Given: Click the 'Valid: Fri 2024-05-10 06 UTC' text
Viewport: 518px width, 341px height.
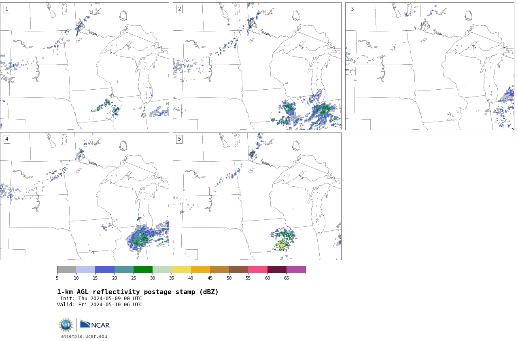Looking at the screenshot, I should pos(100,305).
